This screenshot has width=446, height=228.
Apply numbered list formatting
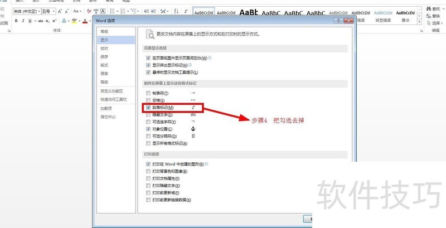(123, 11)
